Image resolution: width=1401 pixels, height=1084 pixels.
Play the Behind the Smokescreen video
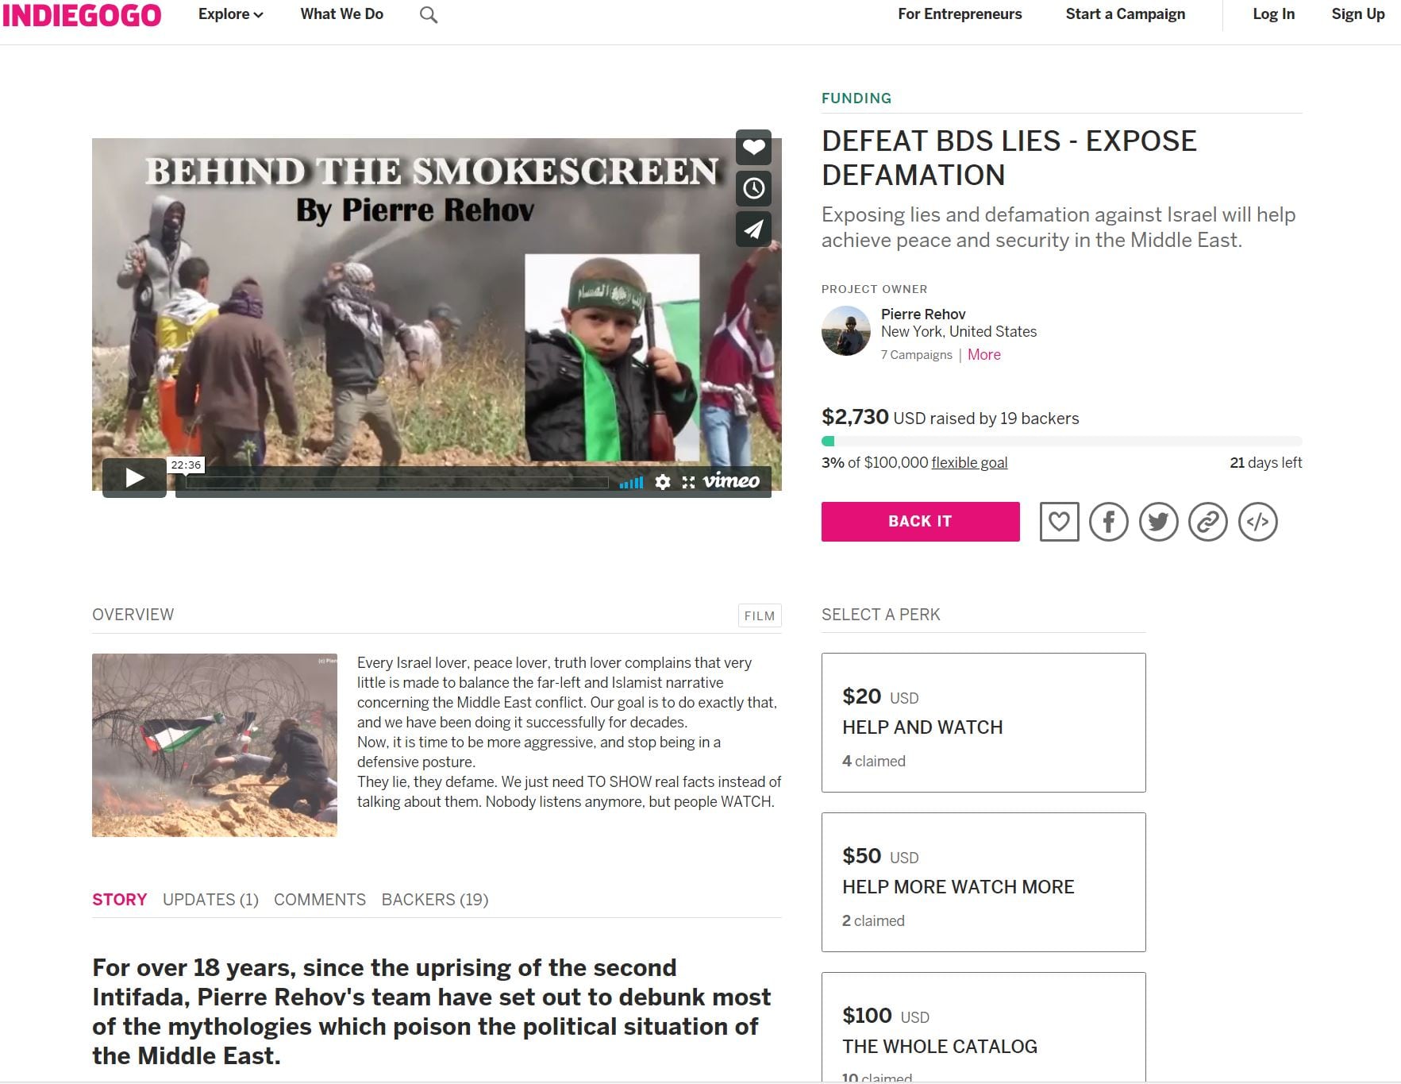coord(134,477)
